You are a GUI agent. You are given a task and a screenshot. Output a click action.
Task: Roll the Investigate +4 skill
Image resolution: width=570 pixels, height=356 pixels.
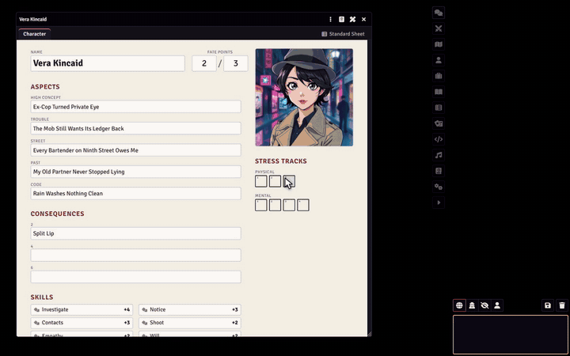[x=82, y=309]
